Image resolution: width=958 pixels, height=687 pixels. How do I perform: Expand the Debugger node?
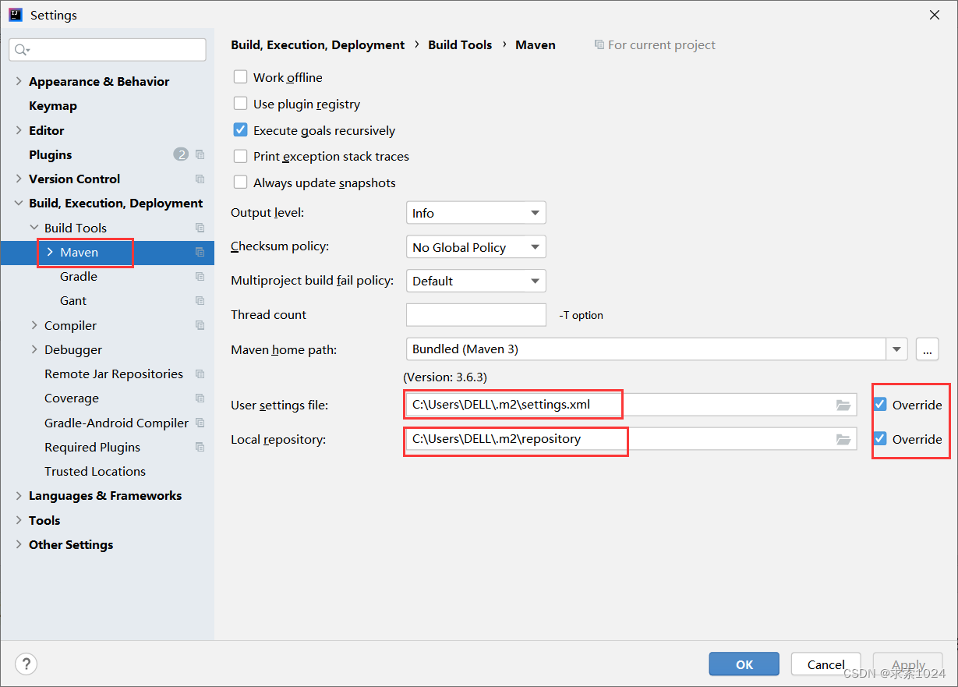tap(34, 349)
